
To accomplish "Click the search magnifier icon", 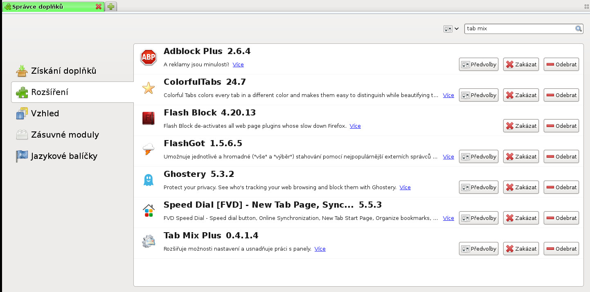I will (x=579, y=29).
